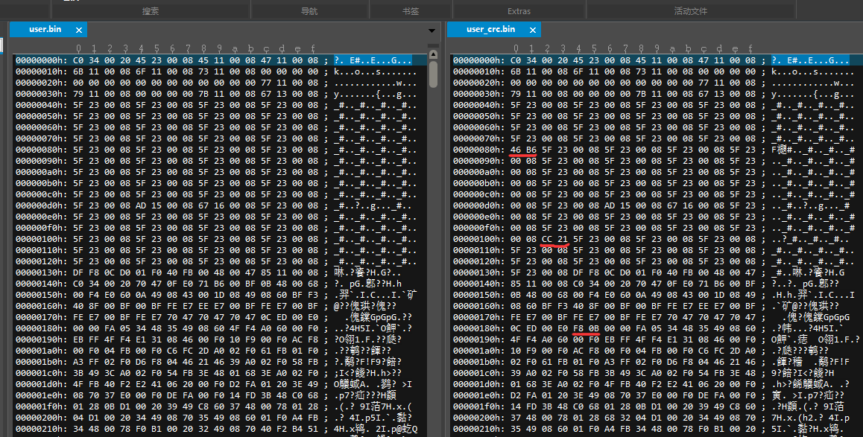Screen dimensions: 863x437
Task: Click ASCII text '............w...' in user.bin pane
Action: (376, 83)
